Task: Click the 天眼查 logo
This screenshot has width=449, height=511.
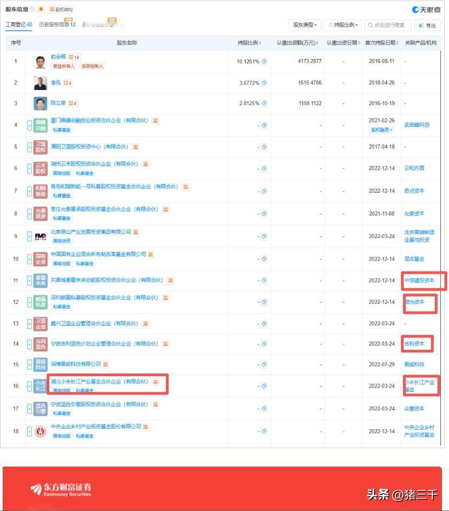Action: (426, 10)
